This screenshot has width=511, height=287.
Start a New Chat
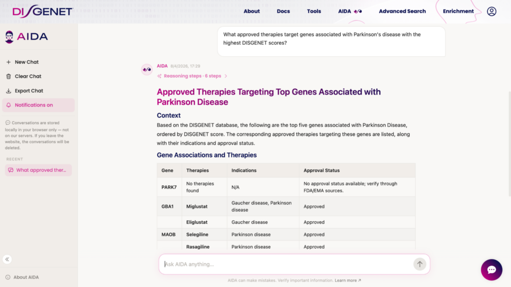pos(26,62)
